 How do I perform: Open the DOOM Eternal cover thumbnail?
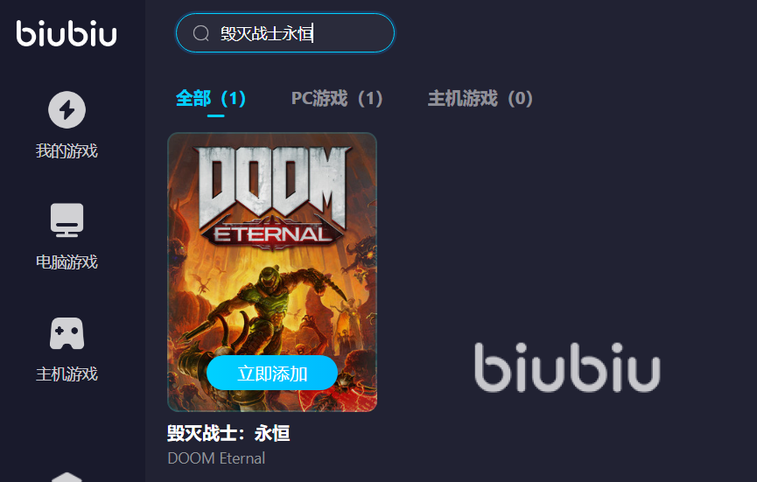pyautogui.click(x=272, y=272)
